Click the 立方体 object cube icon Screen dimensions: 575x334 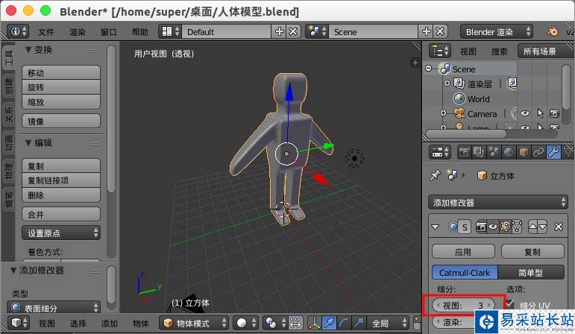click(x=482, y=176)
